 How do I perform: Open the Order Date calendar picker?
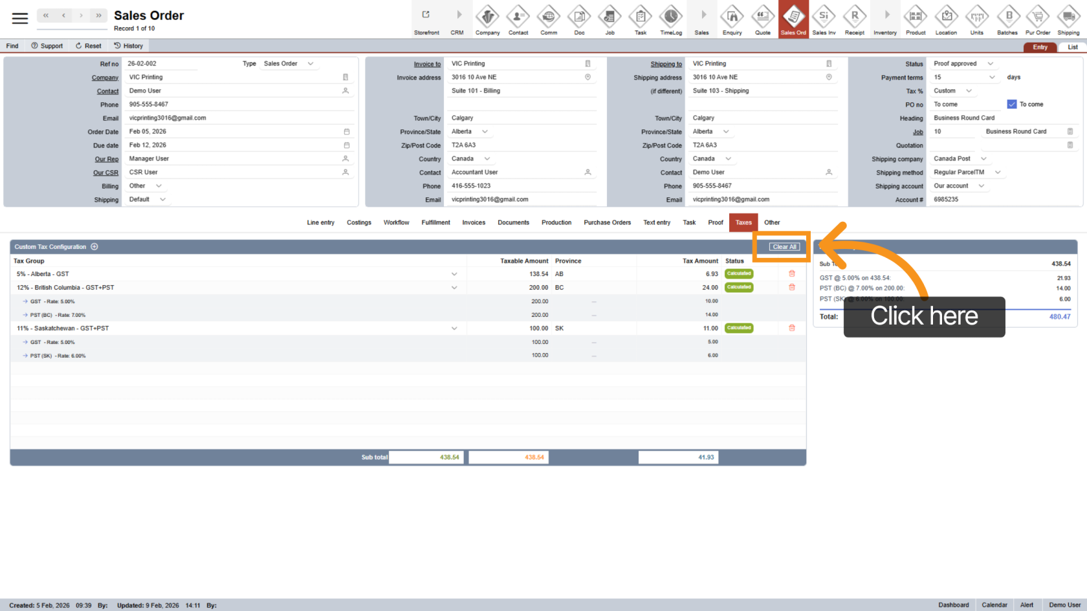click(x=346, y=132)
